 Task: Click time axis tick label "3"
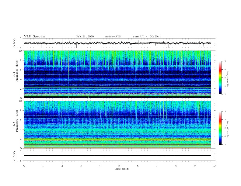(81, 166)
